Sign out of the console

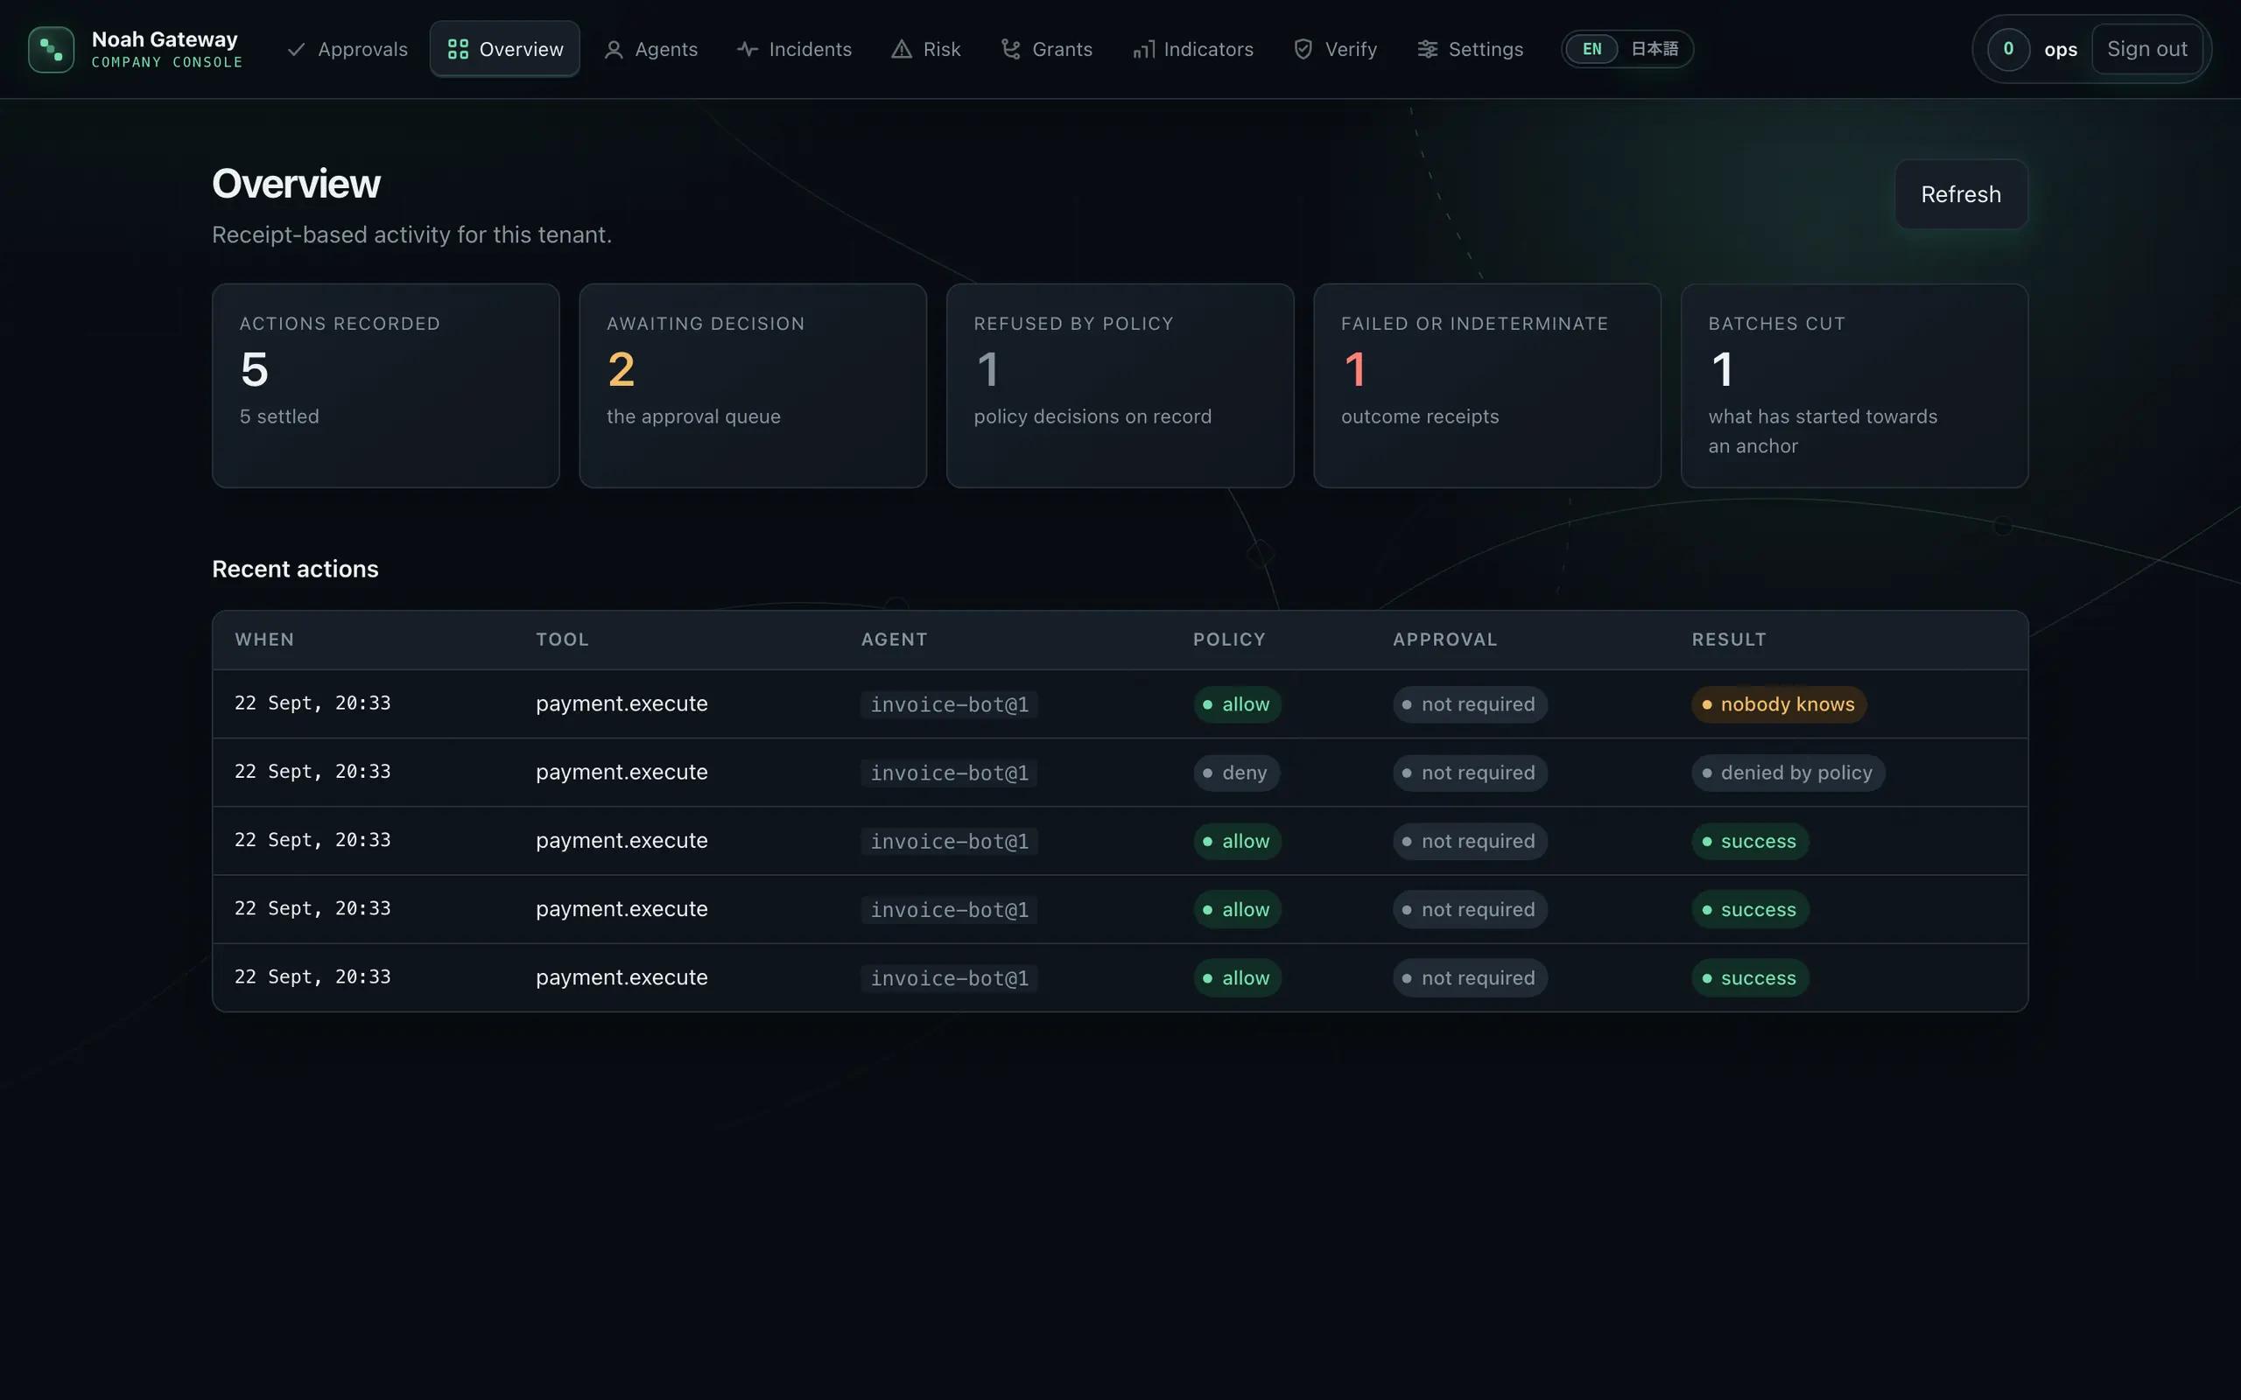pos(2146,49)
